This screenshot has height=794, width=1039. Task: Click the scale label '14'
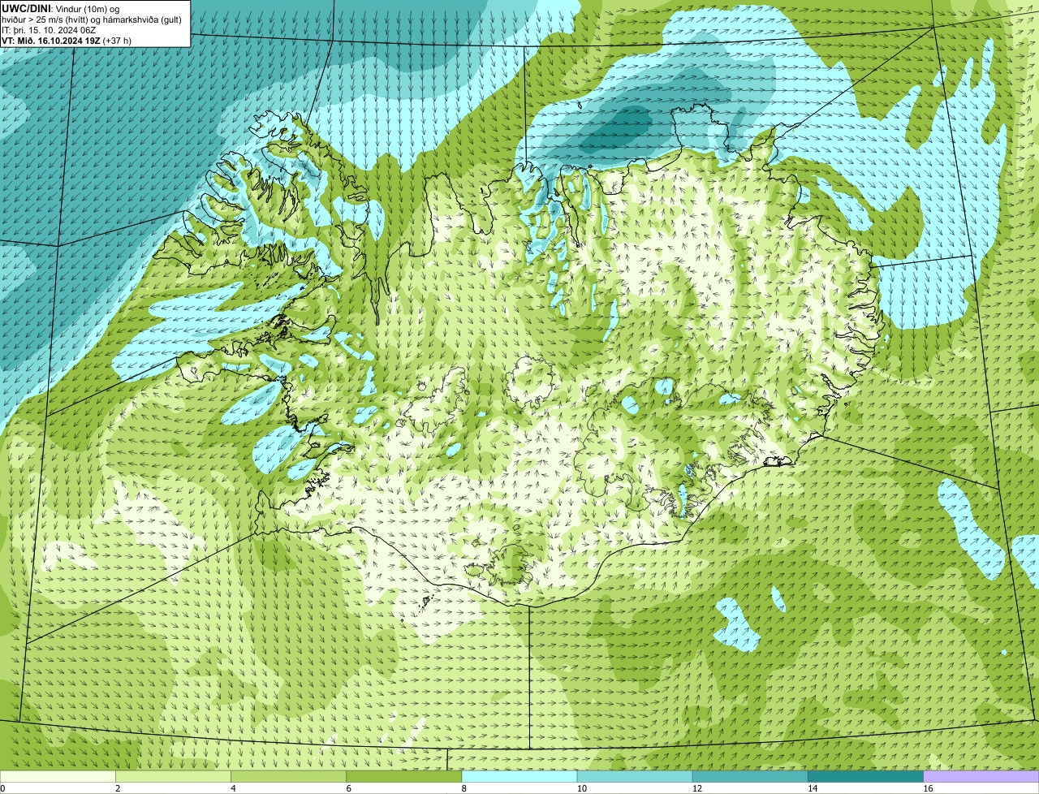click(813, 788)
